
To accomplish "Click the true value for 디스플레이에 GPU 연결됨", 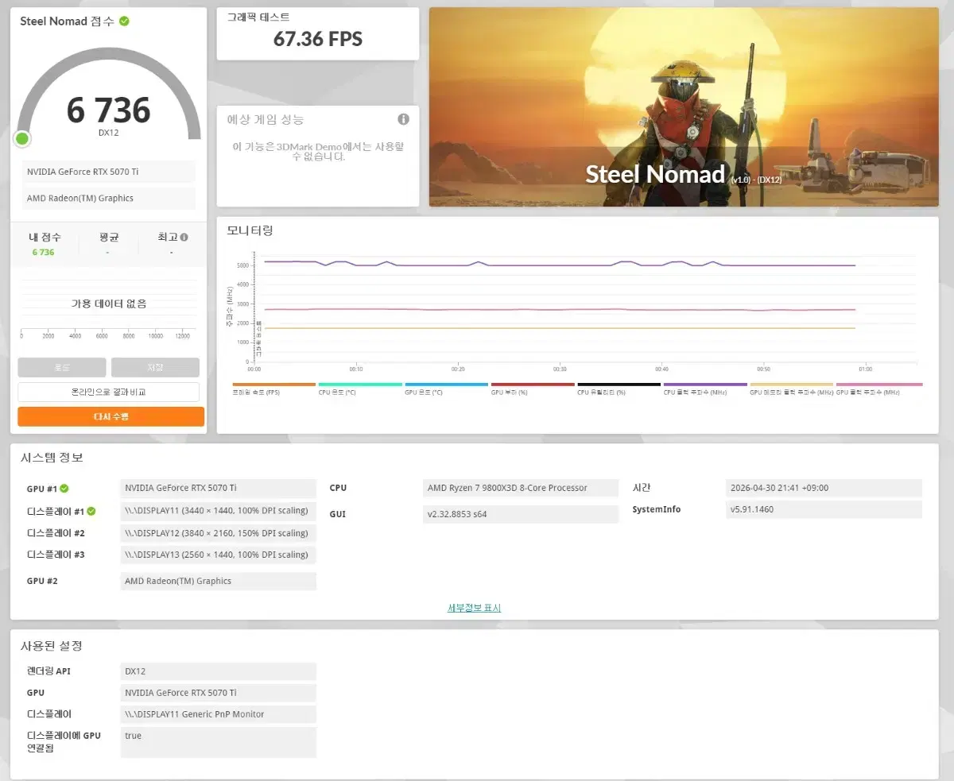I will tap(219, 742).
